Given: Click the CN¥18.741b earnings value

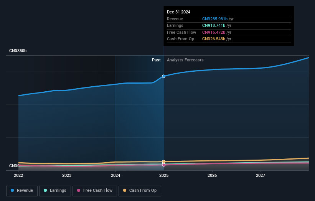Looking at the screenshot, I should click(214, 25).
